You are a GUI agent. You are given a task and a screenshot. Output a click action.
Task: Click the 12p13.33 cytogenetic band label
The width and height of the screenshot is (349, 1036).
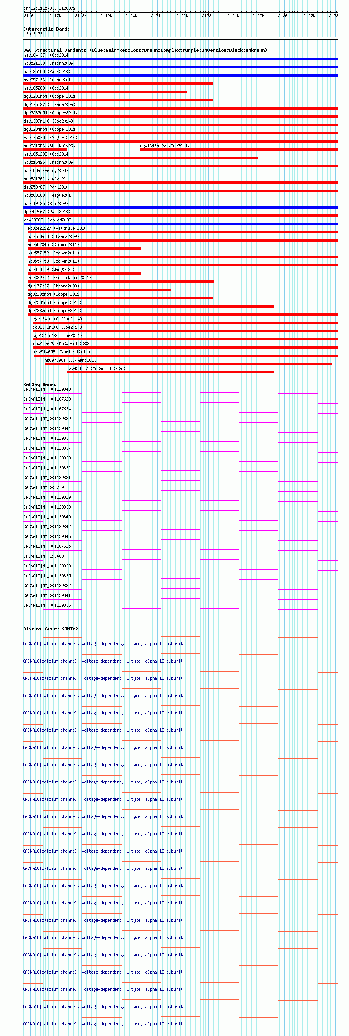tap(33, 34)
